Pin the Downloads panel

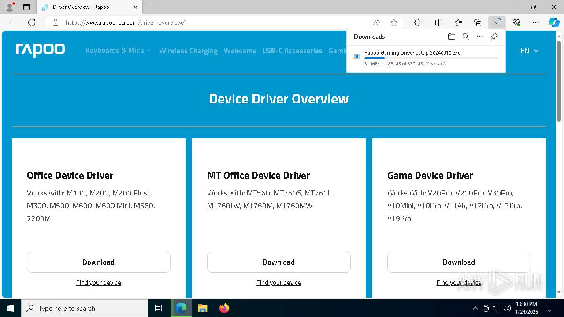click(x=494, y=37)
